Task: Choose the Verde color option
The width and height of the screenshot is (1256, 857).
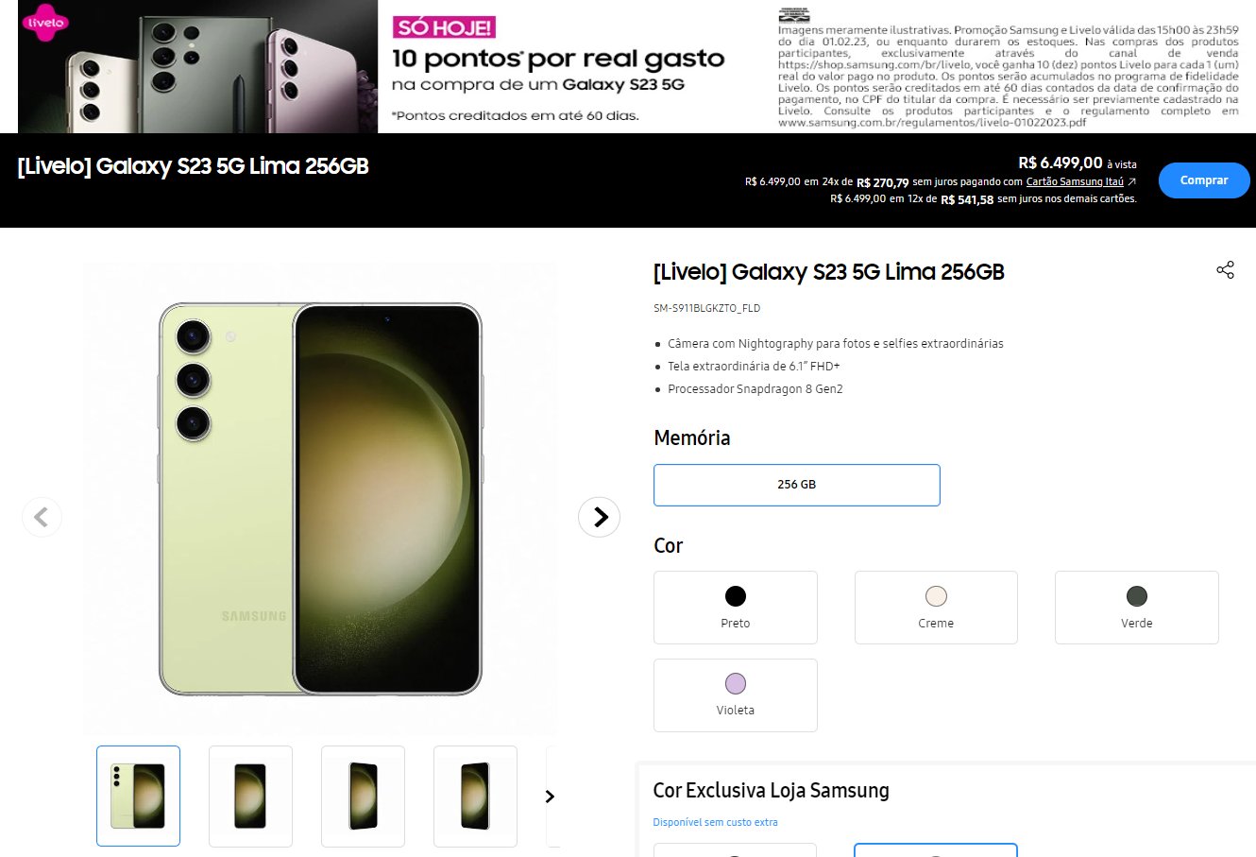Action: tap(1137, 608)
